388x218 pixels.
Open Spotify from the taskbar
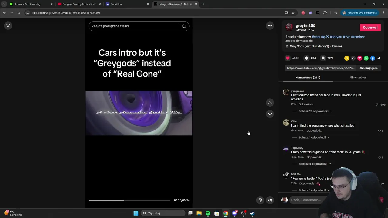pos(208,213)
